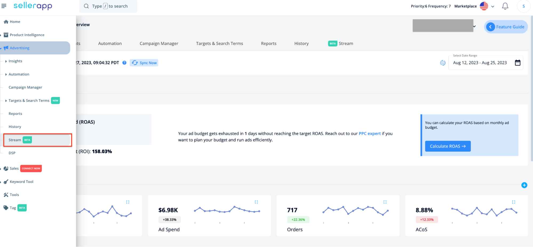533x247 pixels.
Task: Click the Keyword Tool key icon
Action: point(6,182)
